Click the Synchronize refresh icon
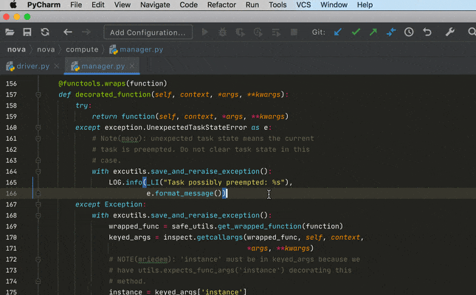The image size is (476, 295). 45,32
